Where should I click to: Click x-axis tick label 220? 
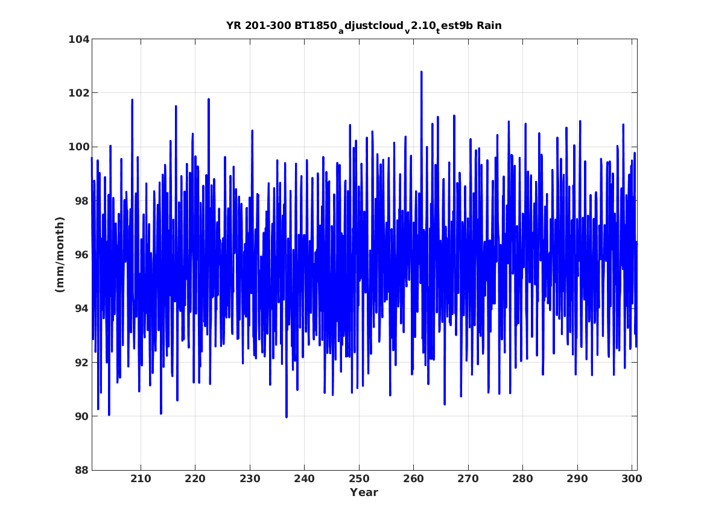click(x=195, y=479)
